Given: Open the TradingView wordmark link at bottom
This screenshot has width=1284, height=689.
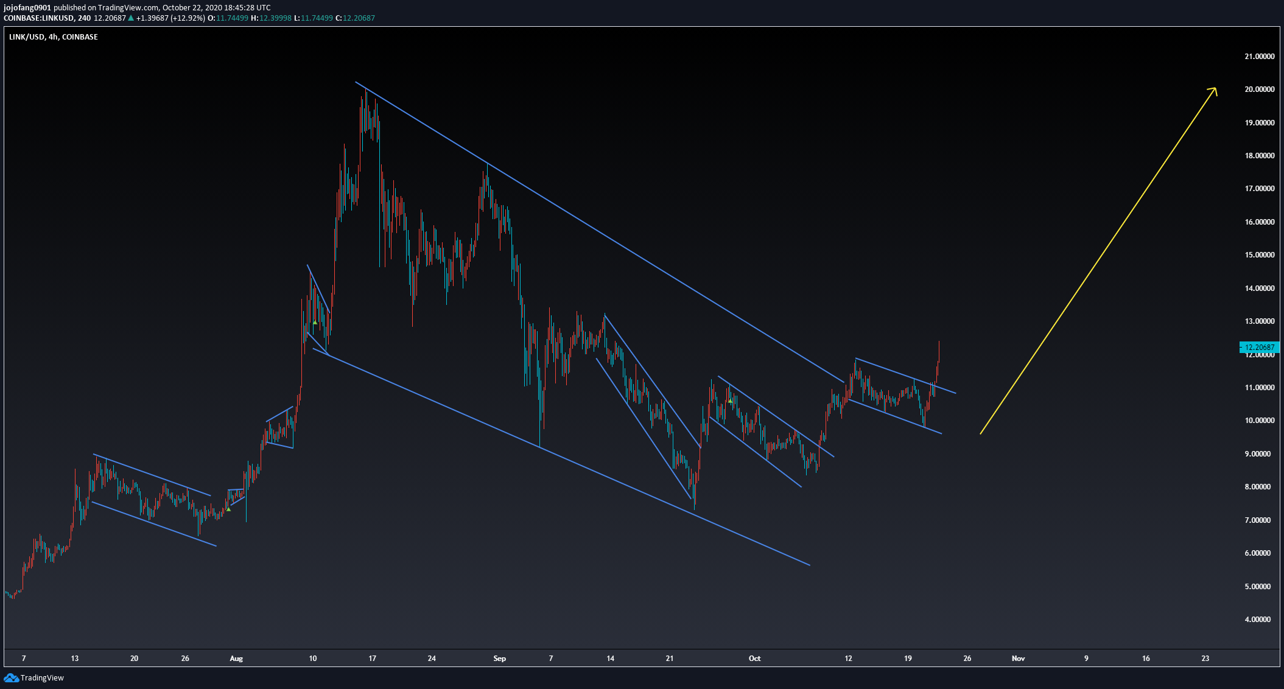Looking at the screenshot, I should pos(42,677).
